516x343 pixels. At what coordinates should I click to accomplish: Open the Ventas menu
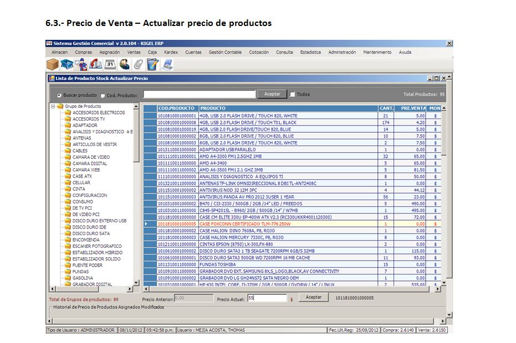[134, 52]
